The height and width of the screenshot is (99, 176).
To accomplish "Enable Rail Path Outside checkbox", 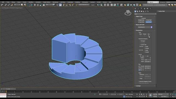I will [145, 52].
